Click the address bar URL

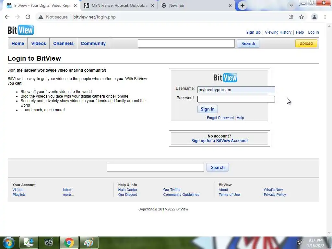(94, 17)
